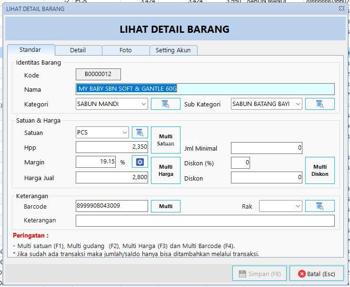Open the Kategori search lookup icon
The height and width of the screenshot is (287, 350).
165,104
